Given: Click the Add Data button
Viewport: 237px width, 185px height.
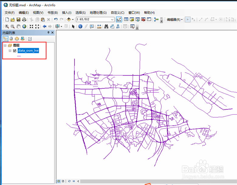Looking at the screenshot, I should [69, 19].
